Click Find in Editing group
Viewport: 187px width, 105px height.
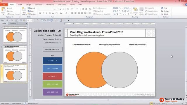click(x=164, y=8)
